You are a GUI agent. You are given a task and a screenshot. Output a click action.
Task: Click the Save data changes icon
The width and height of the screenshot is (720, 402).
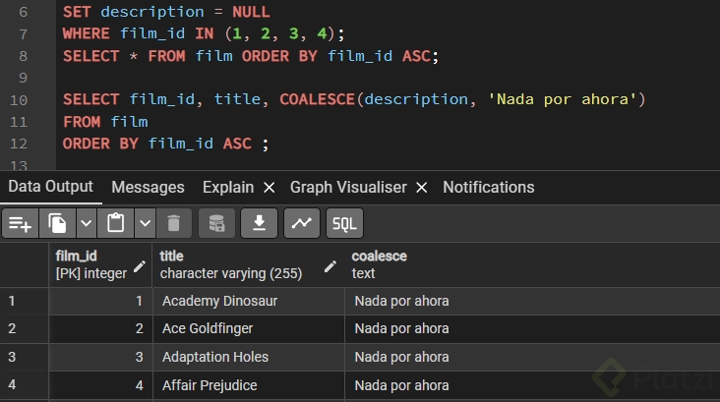coord(216,223)
